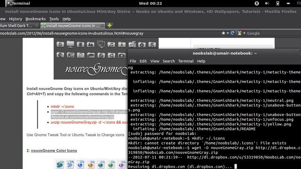301x169 pixels.
Task: Bookmark this page with the star icon
Action: [x=223, y=33]
